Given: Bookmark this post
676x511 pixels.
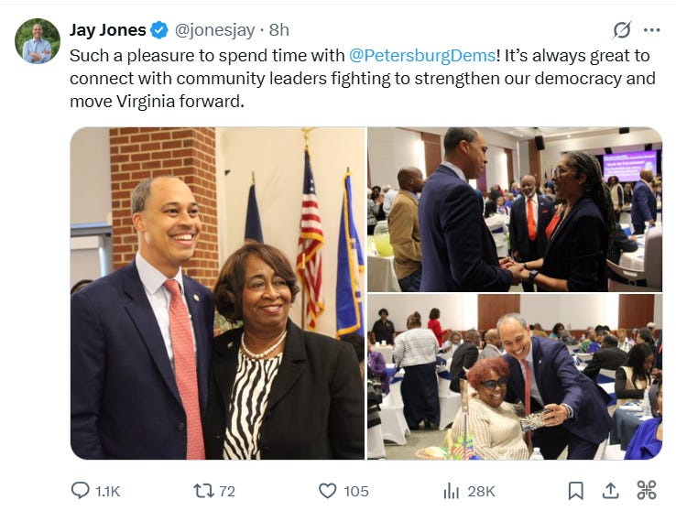Looking at the screenshot, I should (575, 491).
